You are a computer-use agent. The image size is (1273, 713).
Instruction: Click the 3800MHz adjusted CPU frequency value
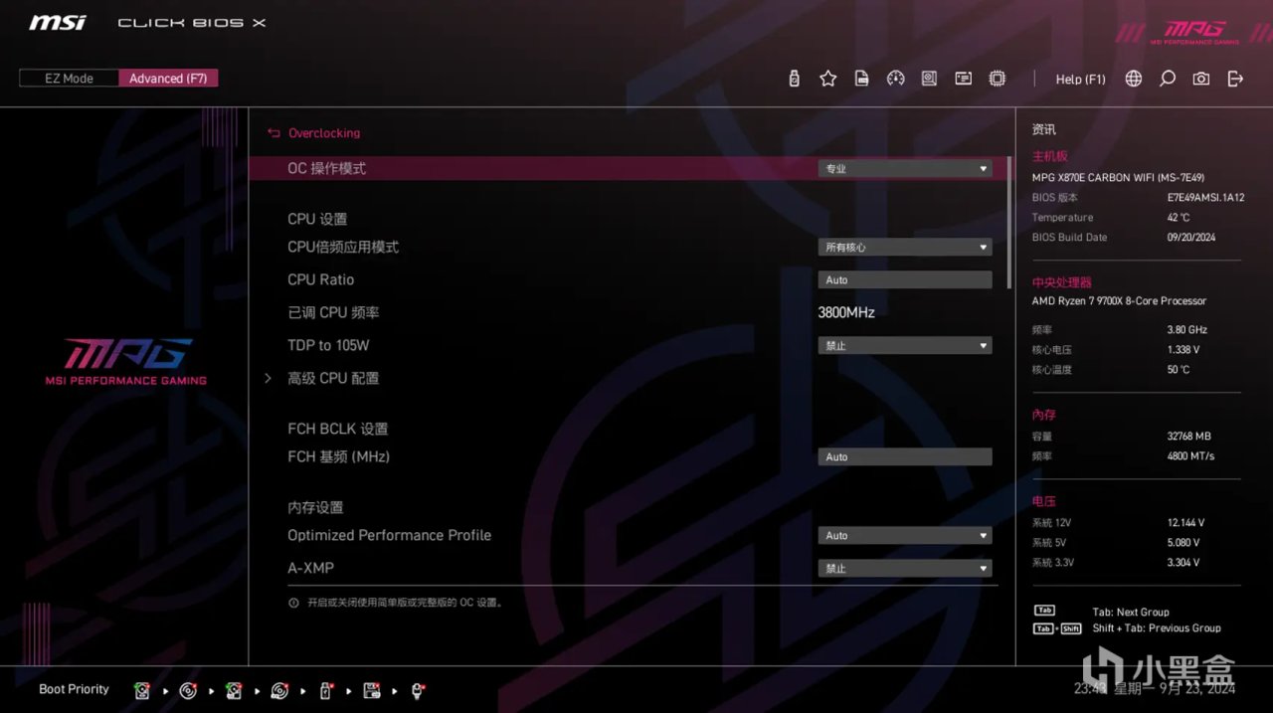click(x=846, y=312)
